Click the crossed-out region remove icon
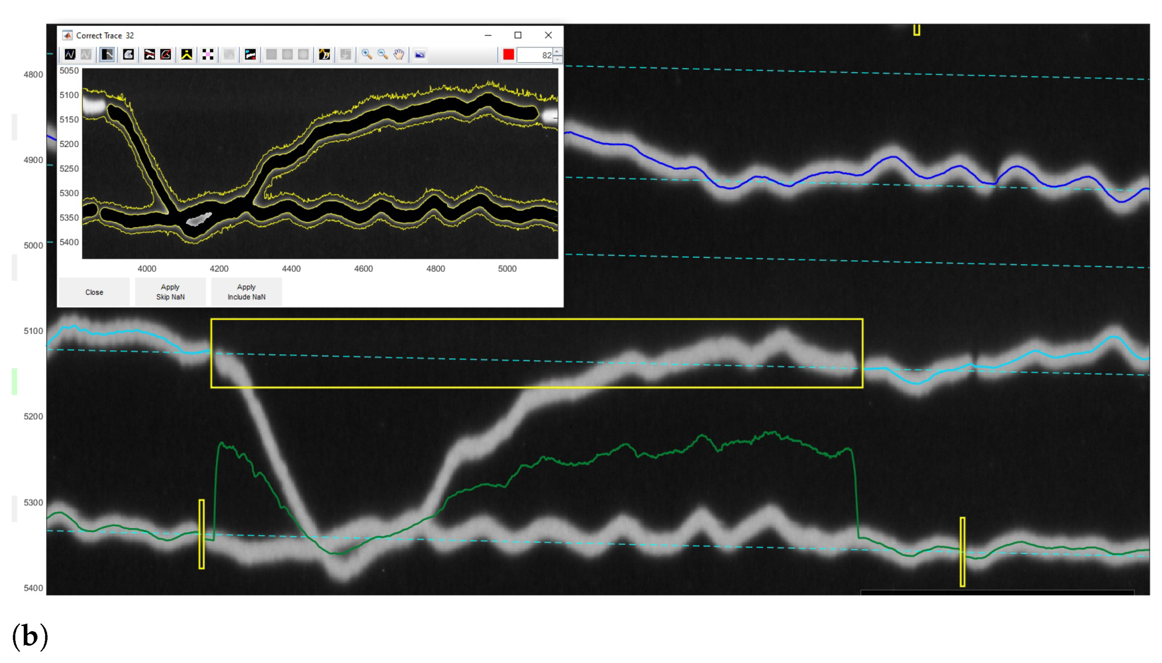Image resolution: width=1162 pixels, height=663 pixels. [166, 54]
